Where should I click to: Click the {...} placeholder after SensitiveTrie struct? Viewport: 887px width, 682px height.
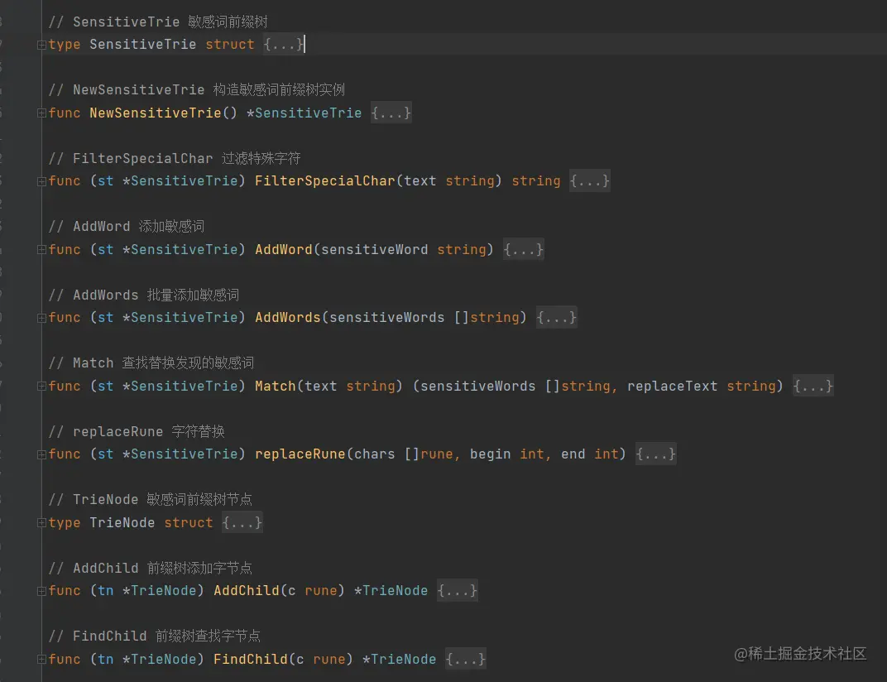284,44
